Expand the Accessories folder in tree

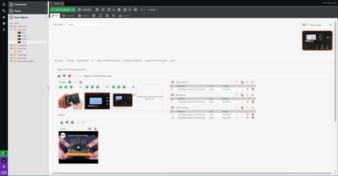point(11,26)
